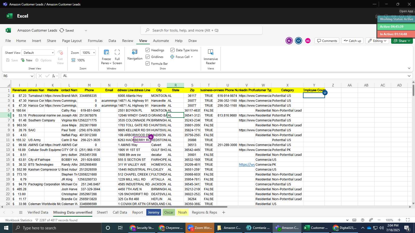Switch to the Formulas tab

pyautogui.click(x=95, y=41)
